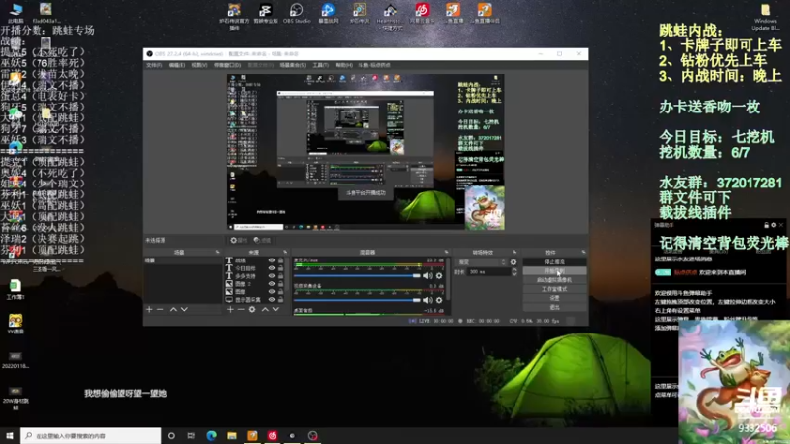The width and height of the screenshot is (790, 444).
Task: Open the 编辑(E) menu in OBS
Action: 177,65
